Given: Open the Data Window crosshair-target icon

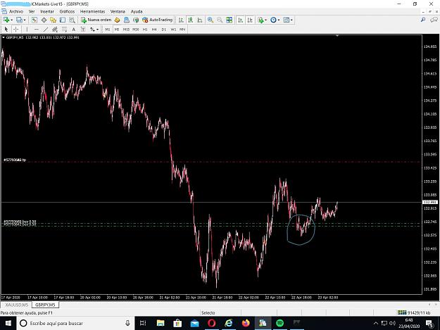Looking at the screenshot, I should 44,20.
